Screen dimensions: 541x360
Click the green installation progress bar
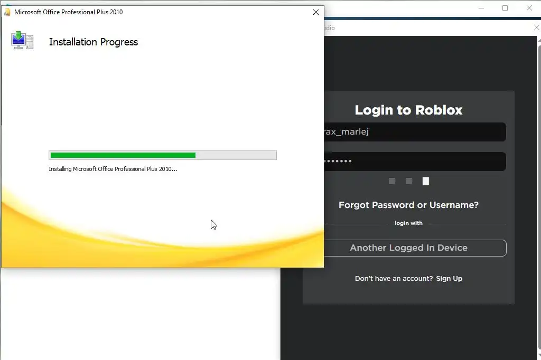coord(163,155)
